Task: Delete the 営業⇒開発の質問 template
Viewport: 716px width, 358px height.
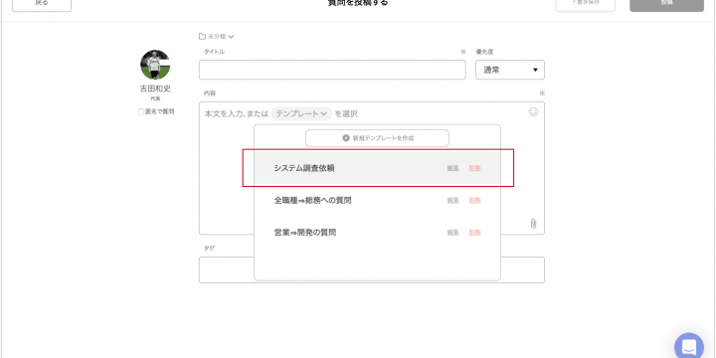Action: pyautogui.click(x=475, y=233)
